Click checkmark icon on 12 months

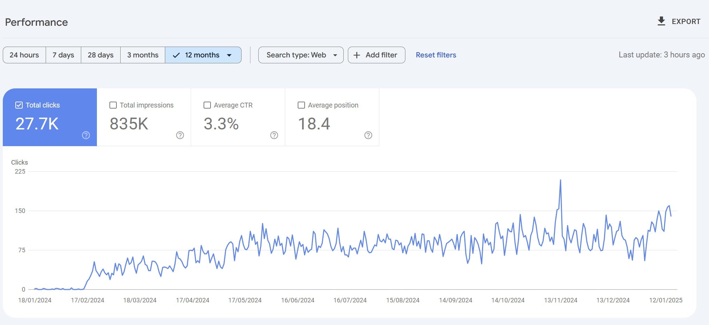pyautogui.click(x=176, y=55)
